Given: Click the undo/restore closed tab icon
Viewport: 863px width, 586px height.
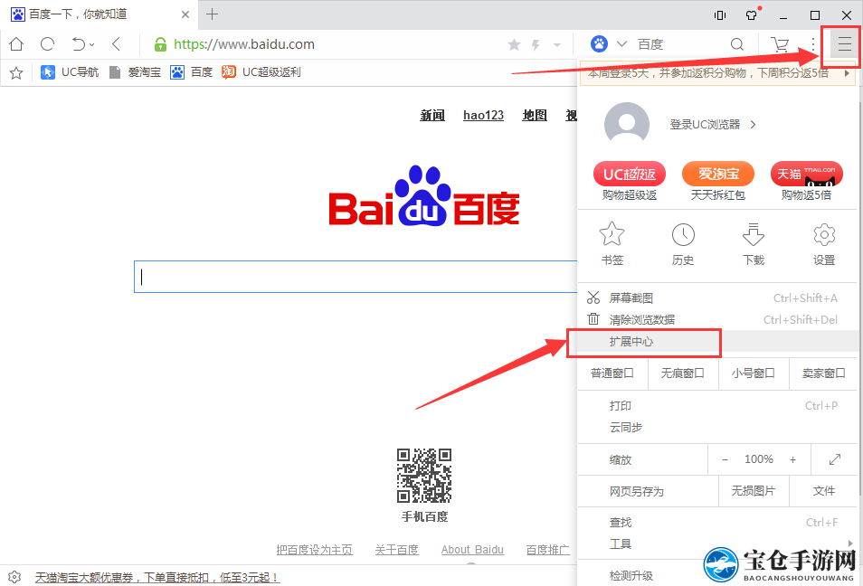Looking at the screenshot, I should [79, 44].
